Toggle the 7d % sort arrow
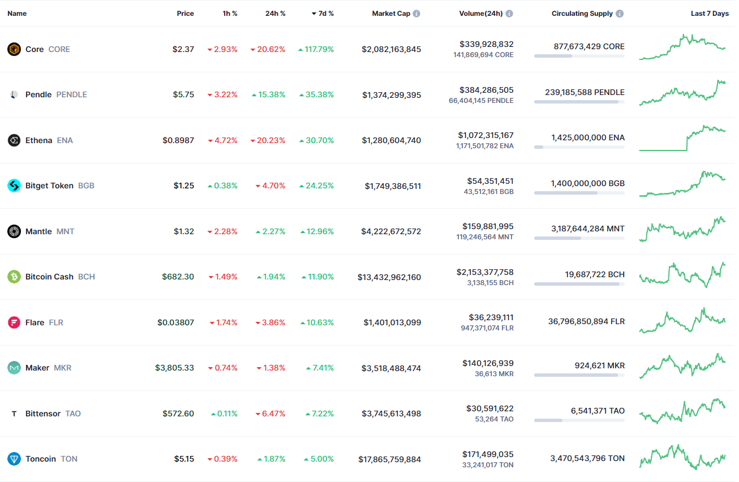 [x=314, y=13]
